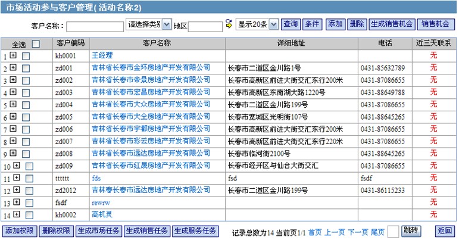Viewport: 459px width, 240px height.
Task: Go to 下一页 in pagination
Action: click(x=357, y=232)
